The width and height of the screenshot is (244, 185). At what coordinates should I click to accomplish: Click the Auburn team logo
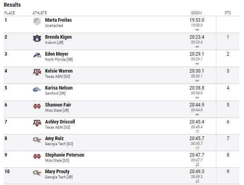pos(37,39)
